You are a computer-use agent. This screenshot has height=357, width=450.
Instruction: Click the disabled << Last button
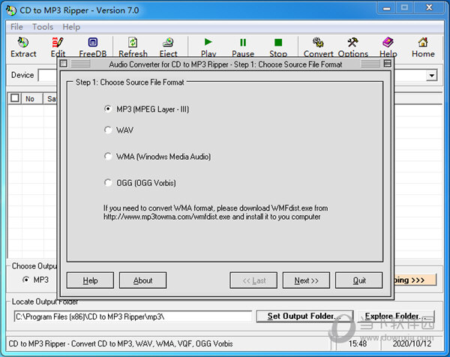(253, 280)
